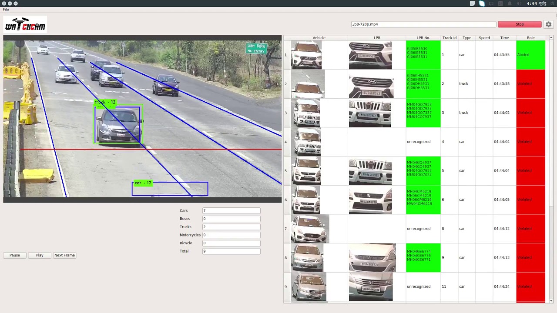The width and height of the screenshot is (557, 313).
Task: Open the settings gear next to Stop
Action: tap(548, 24)
